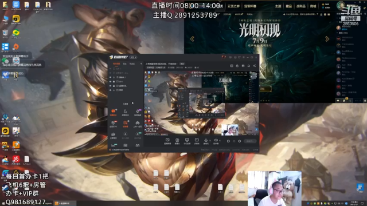This screenshot has width=367, height=206.
Task: Switch to the second scene tab in streaming app
Action: [x=124, y=64]
